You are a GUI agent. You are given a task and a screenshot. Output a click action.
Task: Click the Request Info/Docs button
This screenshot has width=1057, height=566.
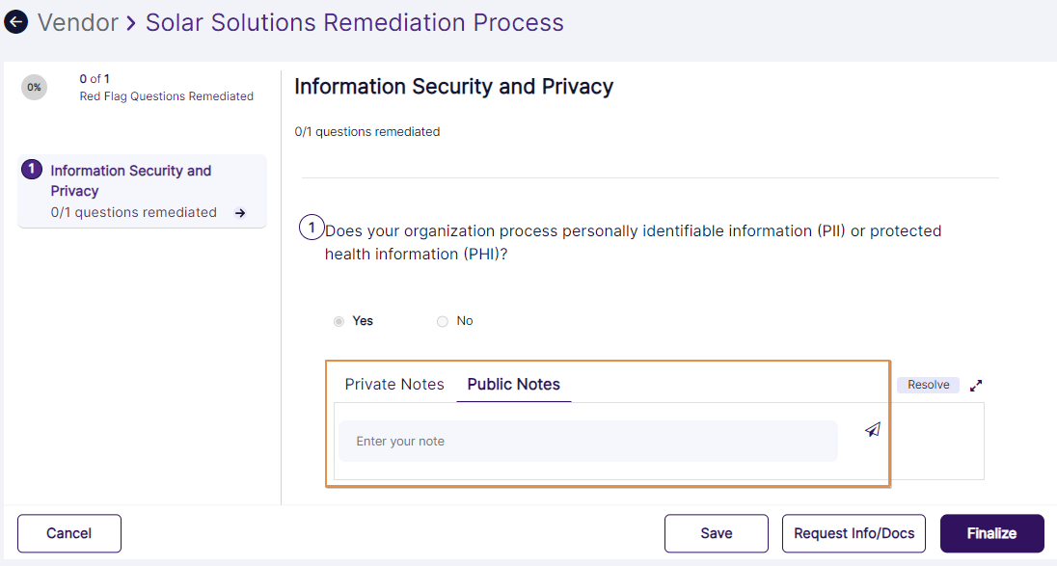pyautogui.click(x=854, y=533)
